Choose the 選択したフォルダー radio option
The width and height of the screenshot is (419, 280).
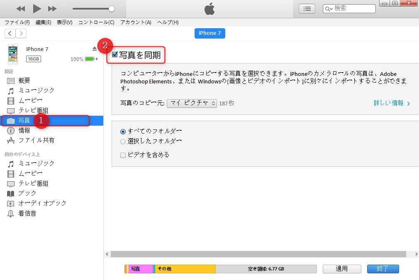click(123, 141)
